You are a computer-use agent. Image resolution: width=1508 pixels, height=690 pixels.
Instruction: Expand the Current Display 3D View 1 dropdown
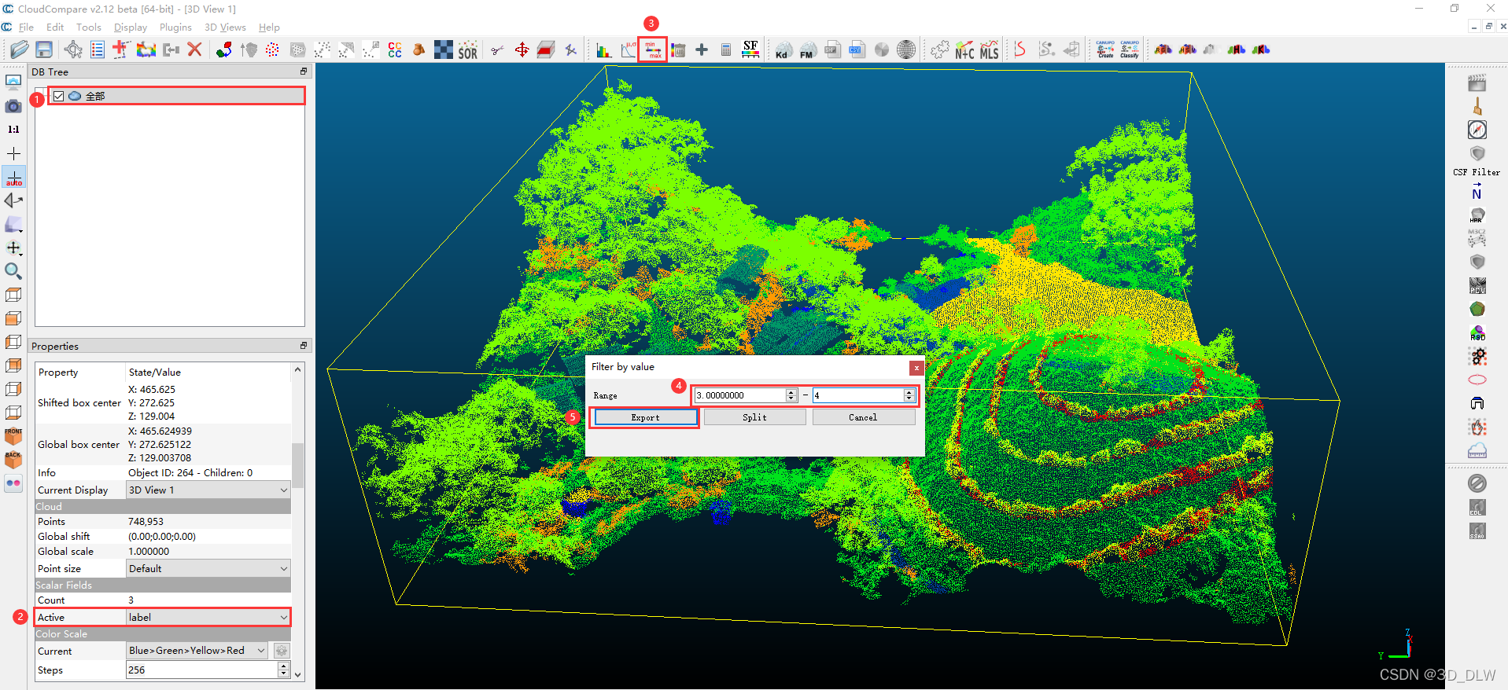point(208,490)
